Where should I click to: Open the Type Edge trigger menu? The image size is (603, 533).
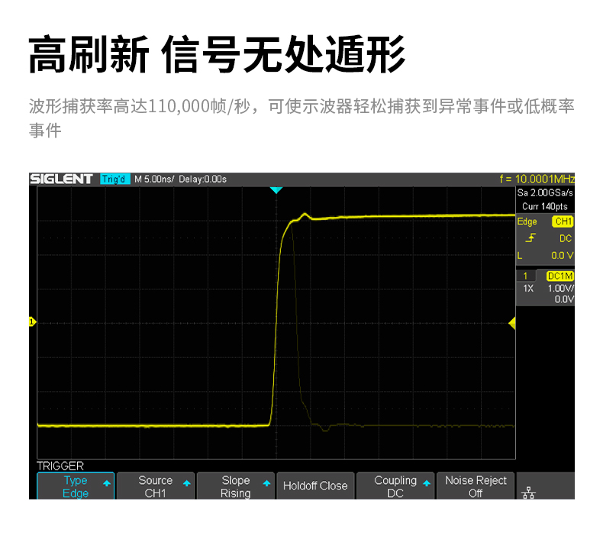[x=76, y=486]
